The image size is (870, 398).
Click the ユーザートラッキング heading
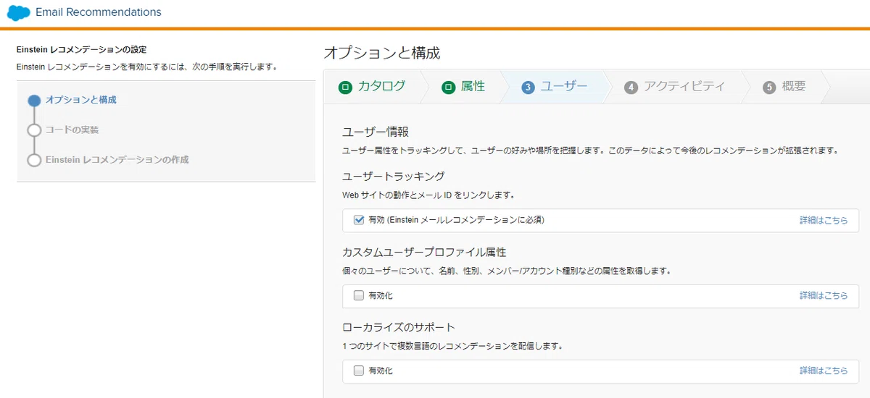pyautogui.click(x=393, y=176)
